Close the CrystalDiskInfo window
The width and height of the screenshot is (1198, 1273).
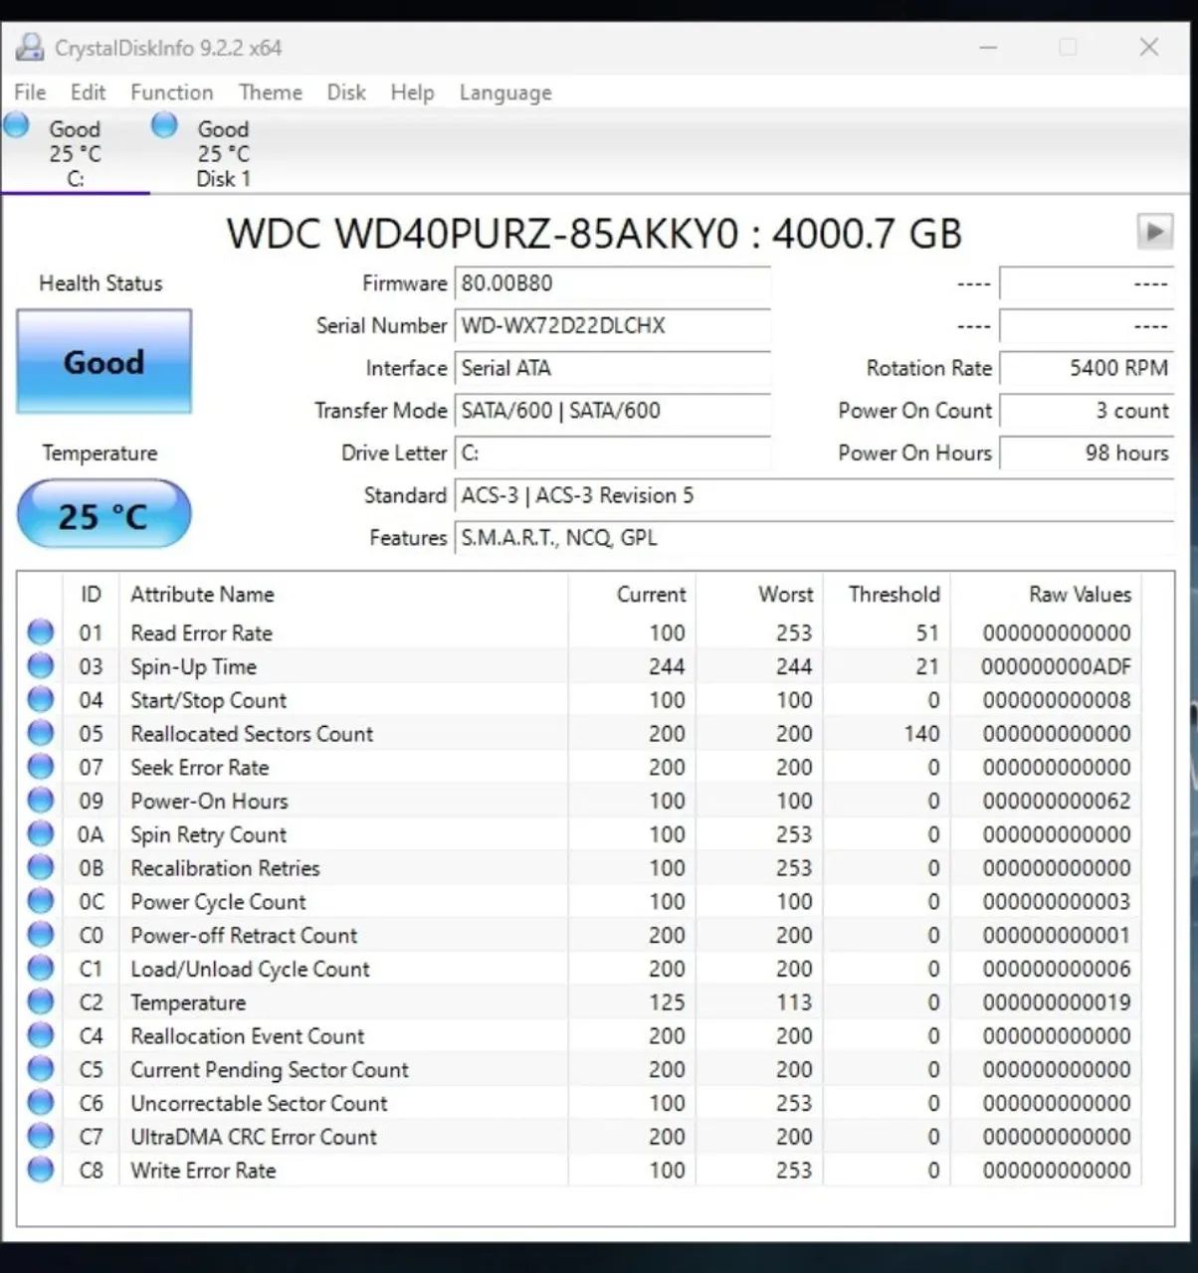[1148, 47]
